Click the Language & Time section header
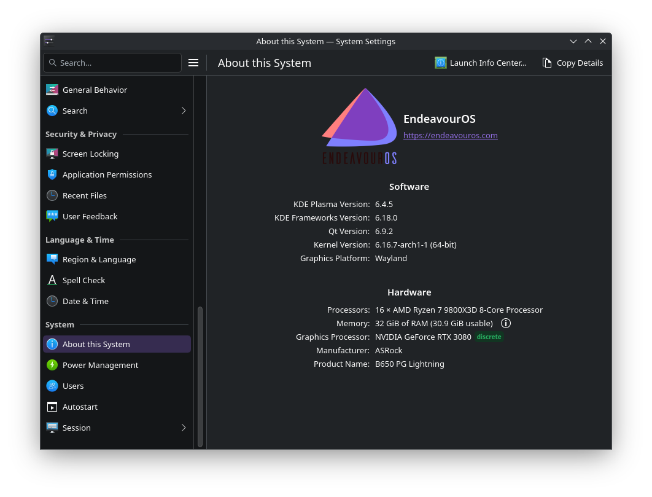652x497 pixels. (79, 240)
